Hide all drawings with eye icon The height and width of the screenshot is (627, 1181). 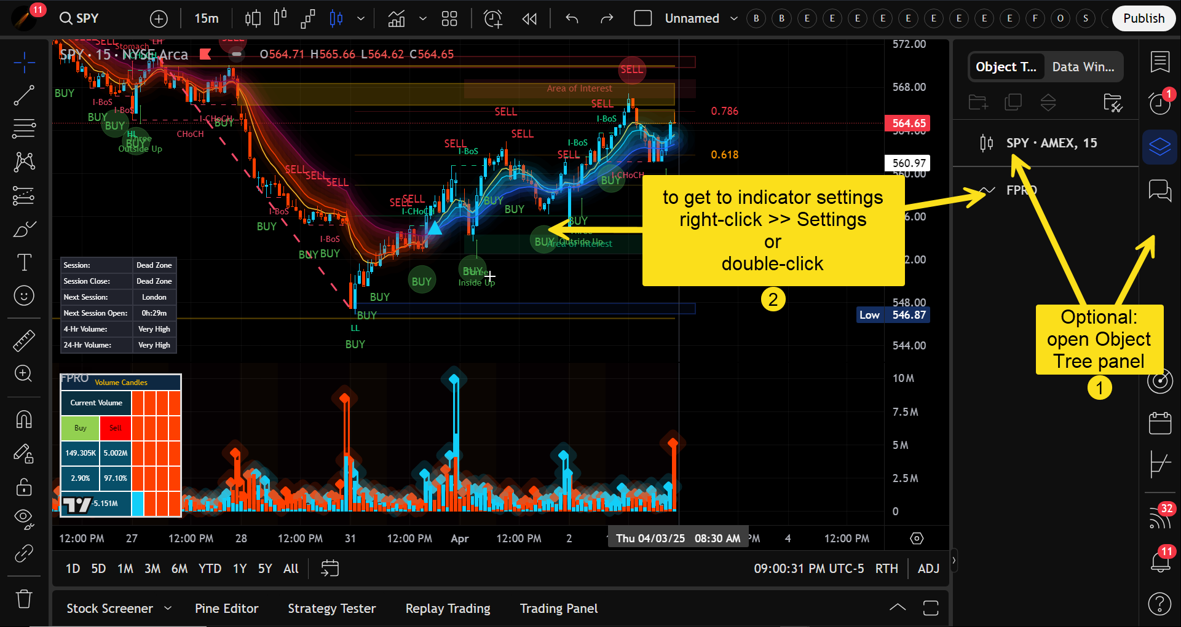pyautogui.click(x=24, y=519)
